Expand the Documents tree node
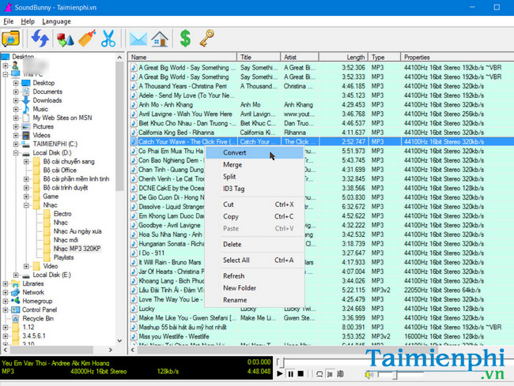The width and height of the screenshot is (514, 386). pyautogui.click(x=16, y=92)
